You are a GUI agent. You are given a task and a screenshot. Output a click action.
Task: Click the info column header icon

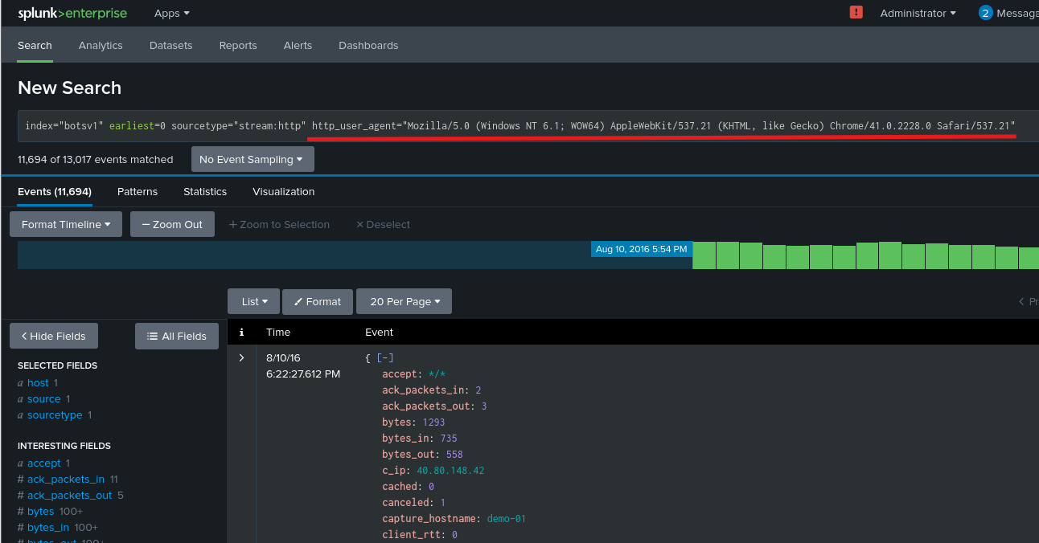click(241, 332)
